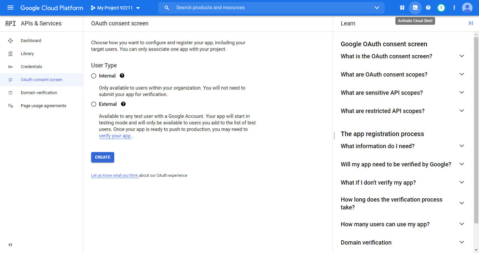Click the API logo icon
The height and width of the screenshot is (253, 479).
10,23
